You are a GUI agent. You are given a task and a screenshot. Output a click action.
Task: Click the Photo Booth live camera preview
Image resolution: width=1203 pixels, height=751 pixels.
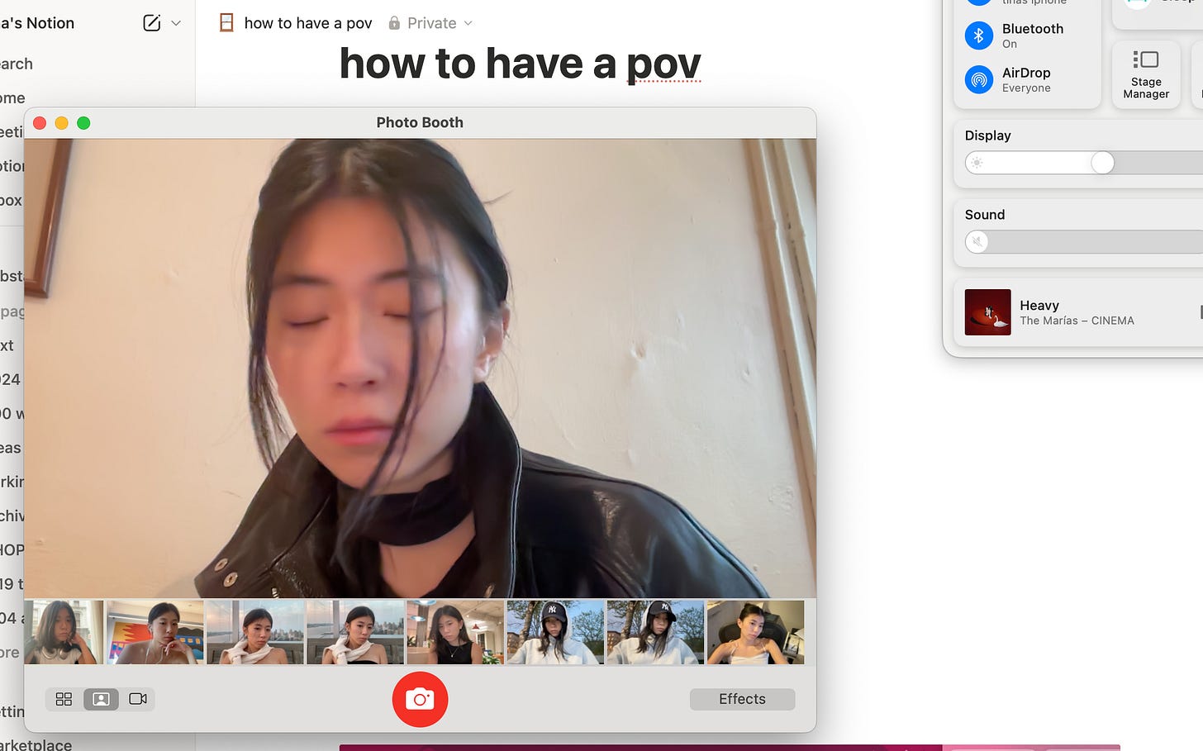tap(420, 368)
